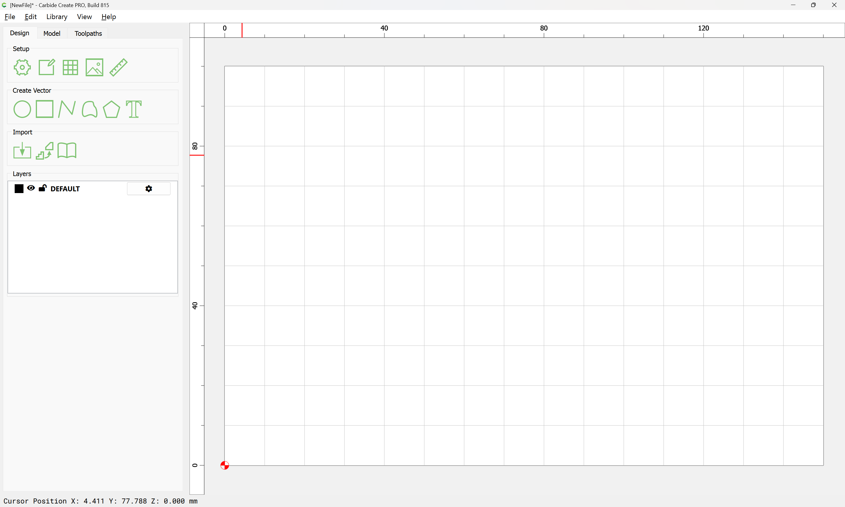Open DEFAULT layer settings gear
Viewport: 845px width, 507px height.
(148, 189)
